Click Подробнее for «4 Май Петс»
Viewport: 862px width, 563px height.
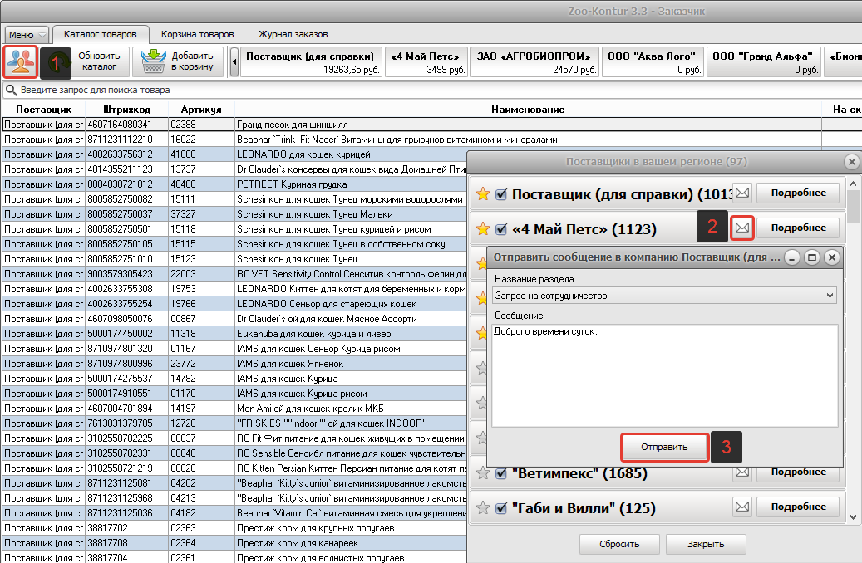coord(798,228)
